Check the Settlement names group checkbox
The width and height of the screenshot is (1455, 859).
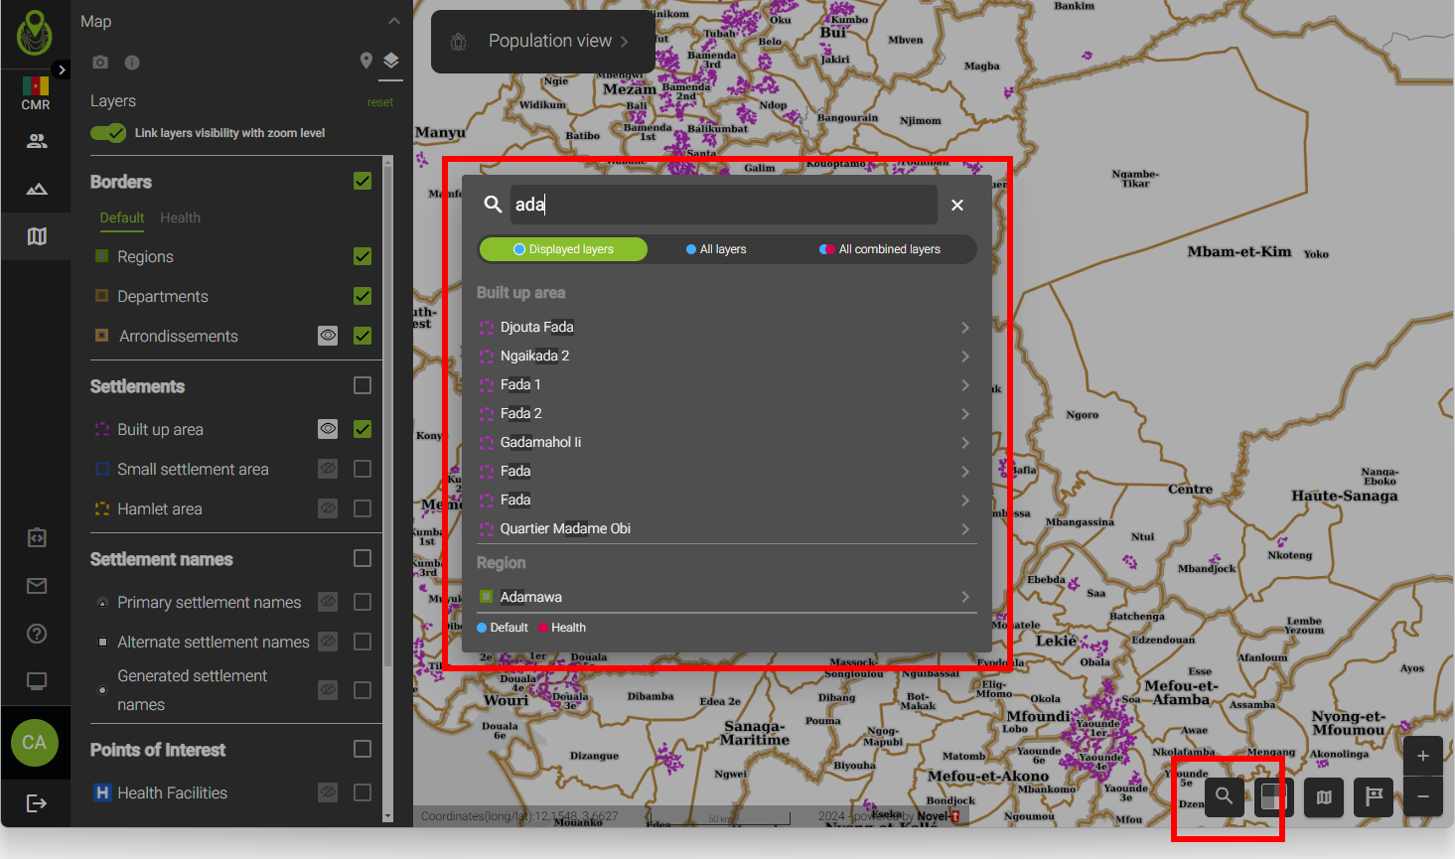tap(363, 558)
